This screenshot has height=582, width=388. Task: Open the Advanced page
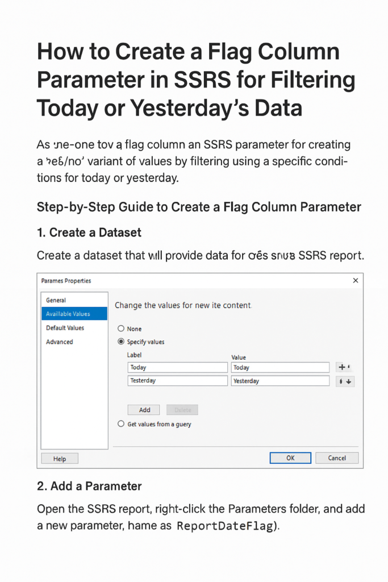(x=60, y=342)
